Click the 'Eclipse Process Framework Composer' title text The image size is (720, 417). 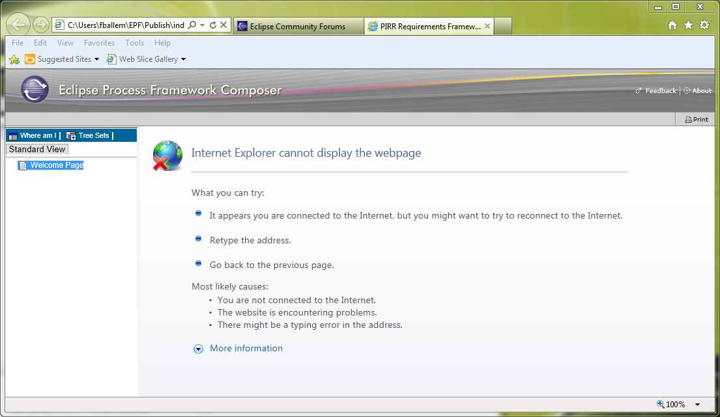point(170,90)
